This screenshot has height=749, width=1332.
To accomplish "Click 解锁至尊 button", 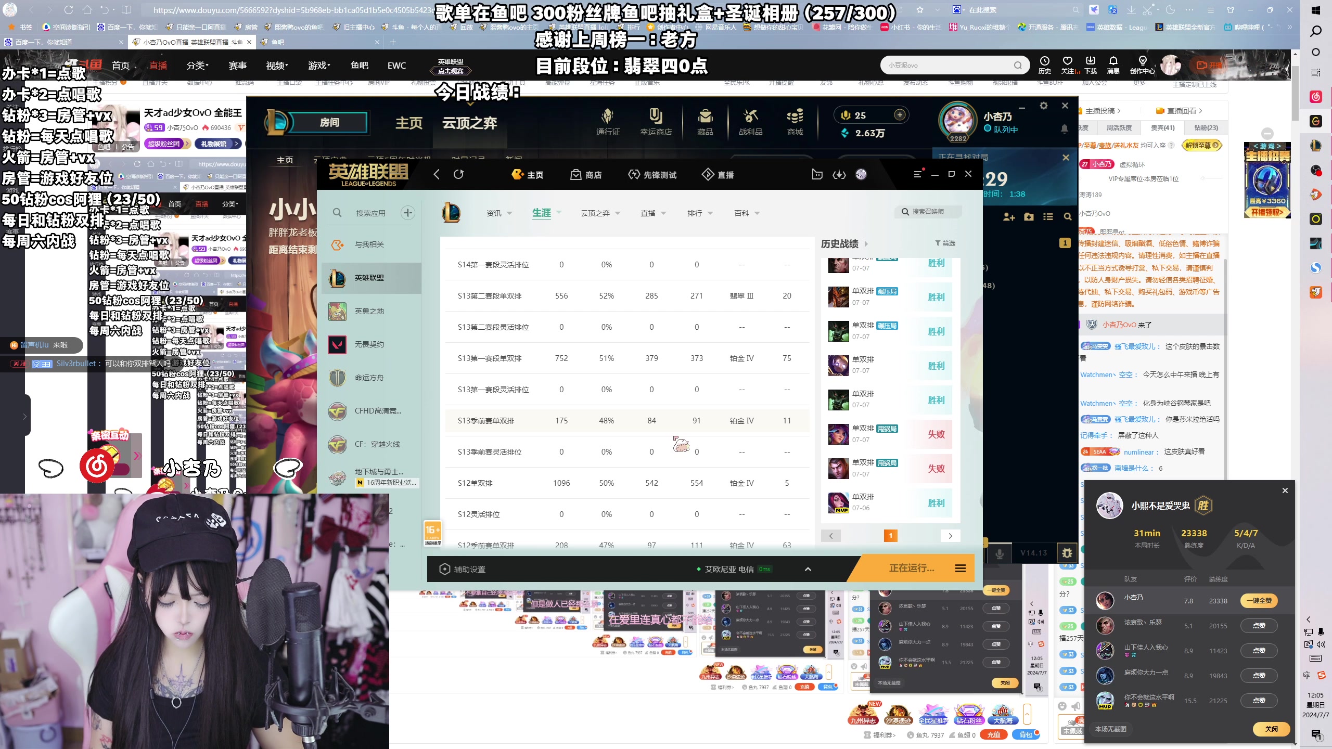I will click(1201, 145).
